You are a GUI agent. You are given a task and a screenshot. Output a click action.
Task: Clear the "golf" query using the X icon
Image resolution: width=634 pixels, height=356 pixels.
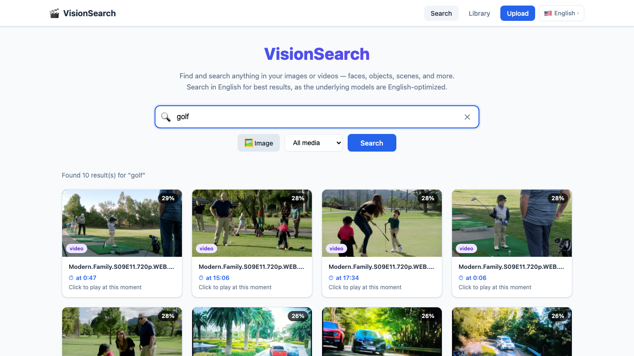click(467, 117)
